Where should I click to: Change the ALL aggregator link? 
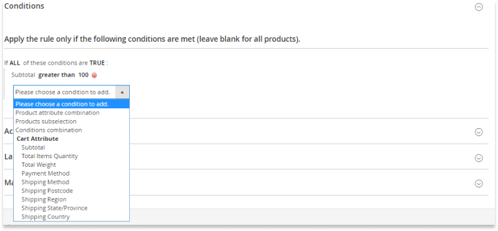14,63
